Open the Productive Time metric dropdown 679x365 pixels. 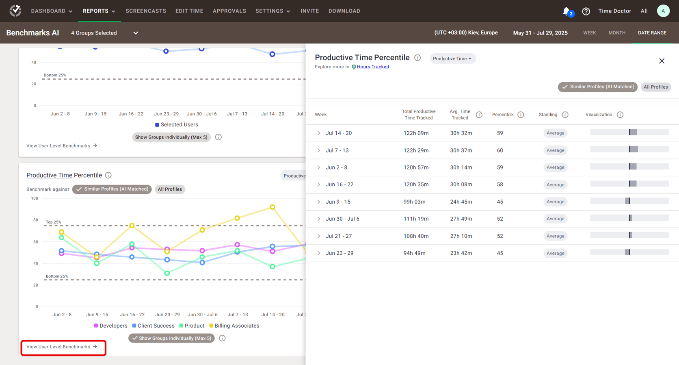point(452,59)
